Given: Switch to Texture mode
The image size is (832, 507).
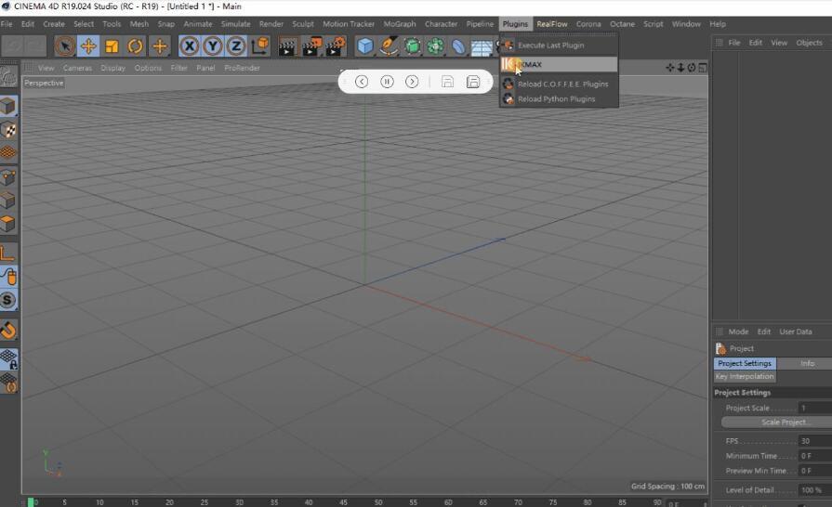Looking at the screenshot, I should 8,130.
